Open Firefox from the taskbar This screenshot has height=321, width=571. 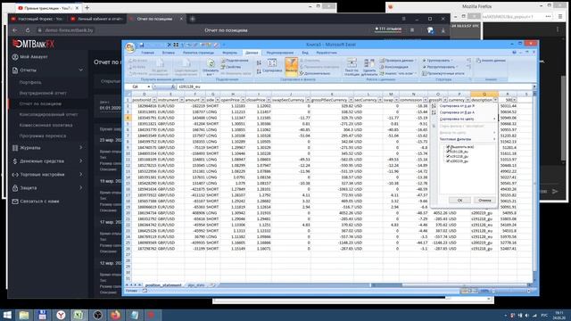point(115,315)
